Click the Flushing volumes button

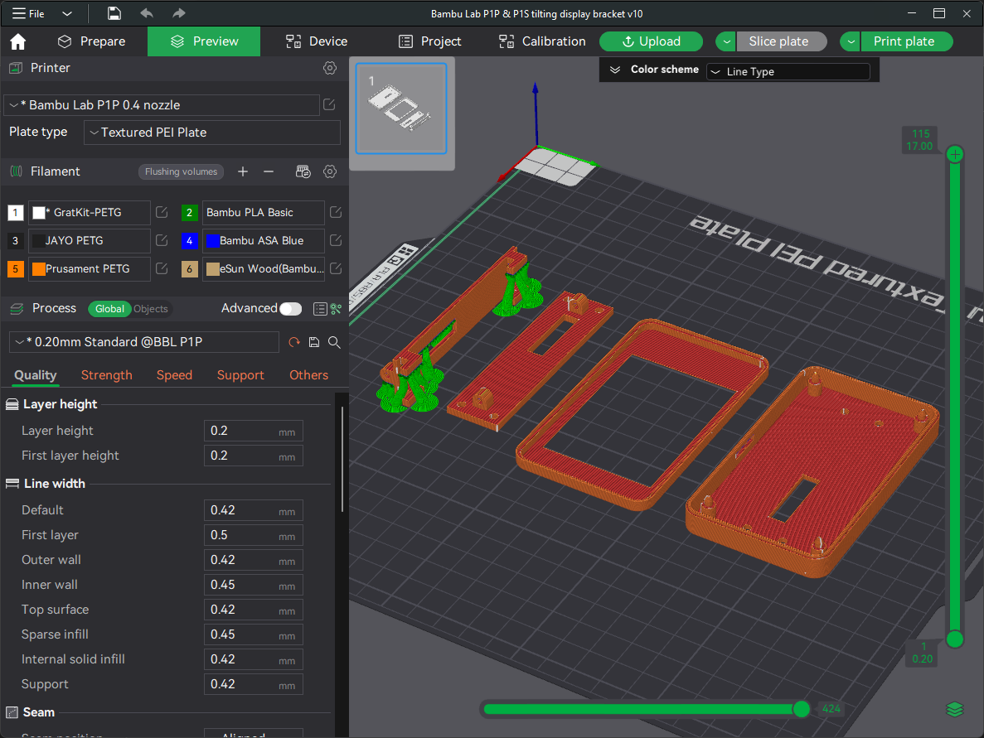181,171
